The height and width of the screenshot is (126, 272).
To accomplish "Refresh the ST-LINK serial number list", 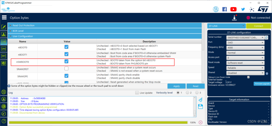I will coord(266,37).
